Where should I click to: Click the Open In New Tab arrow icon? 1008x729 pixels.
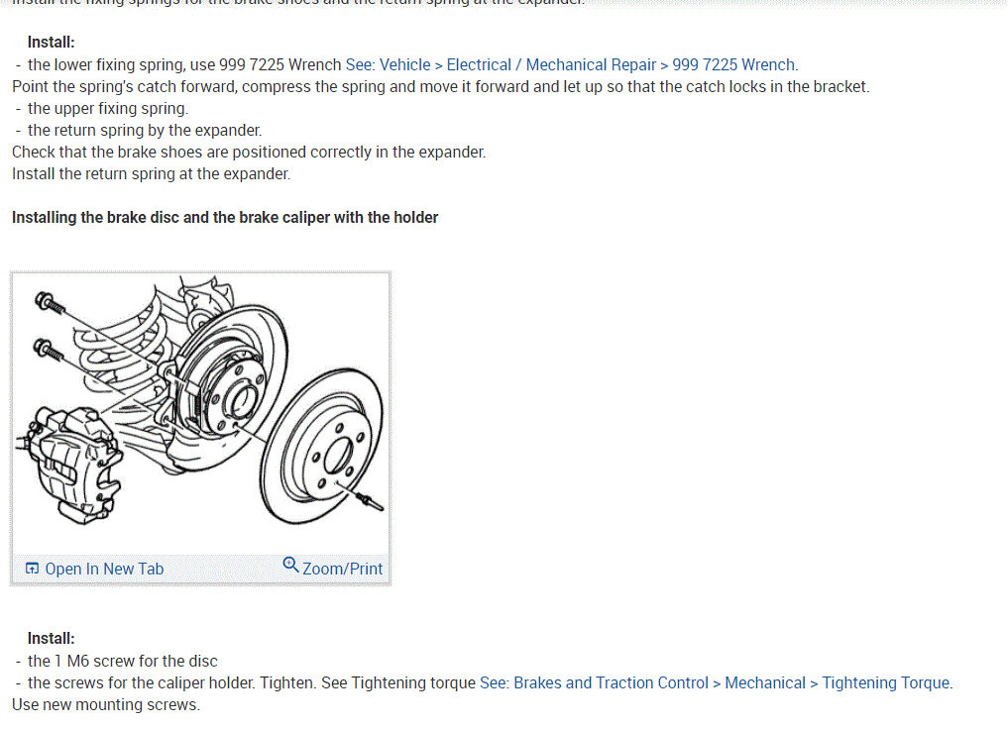pyautogui.click(x=32, y=569)
